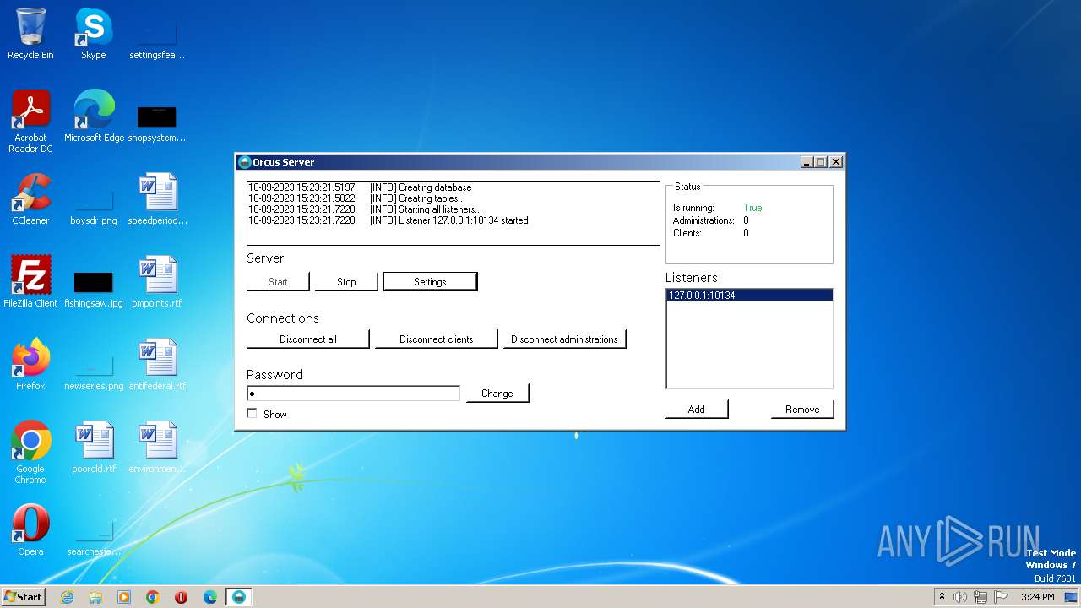
Task: Open File Explorer from the taskbar
Action: coord(95,597)
